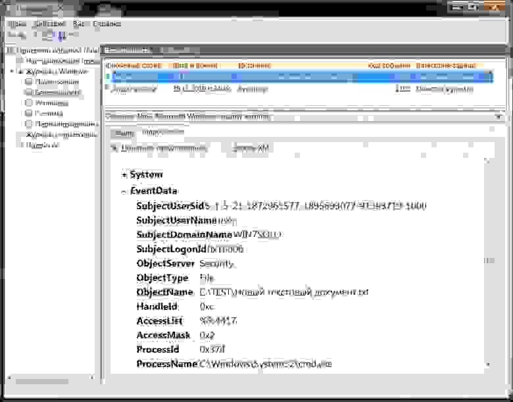Click the Приложение log icon in tree
This screenshot has width=513, height=402.
pyautogui.click(x=29, y=82)
